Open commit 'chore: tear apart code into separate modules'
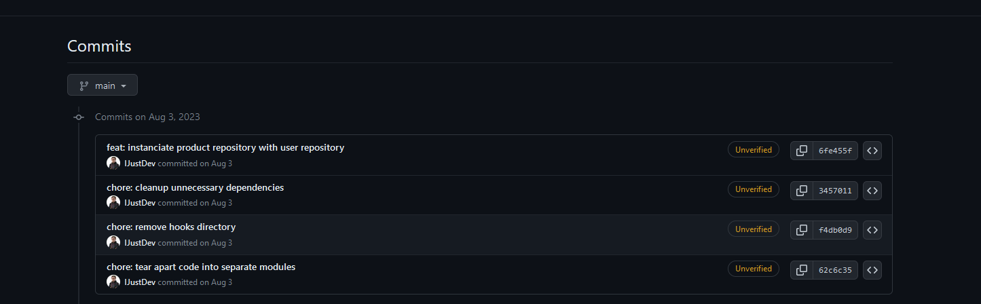Image resolution: width=981 pixels, height=304 pixels. click(x=201, y=267)
